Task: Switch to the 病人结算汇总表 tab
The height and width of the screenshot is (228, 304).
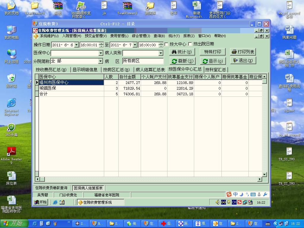Action: (150, 70)
